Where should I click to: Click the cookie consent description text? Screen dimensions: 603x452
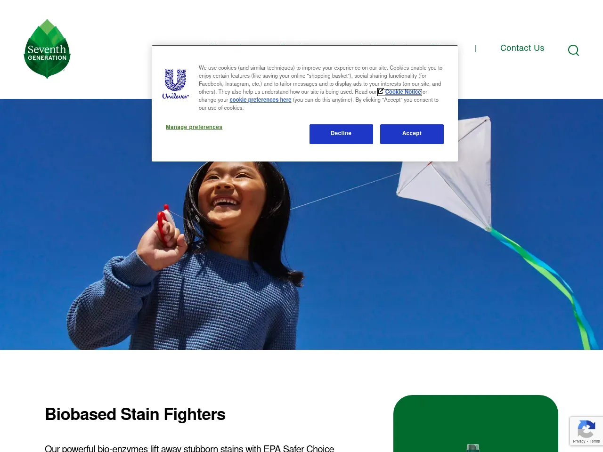coord(320,88)
